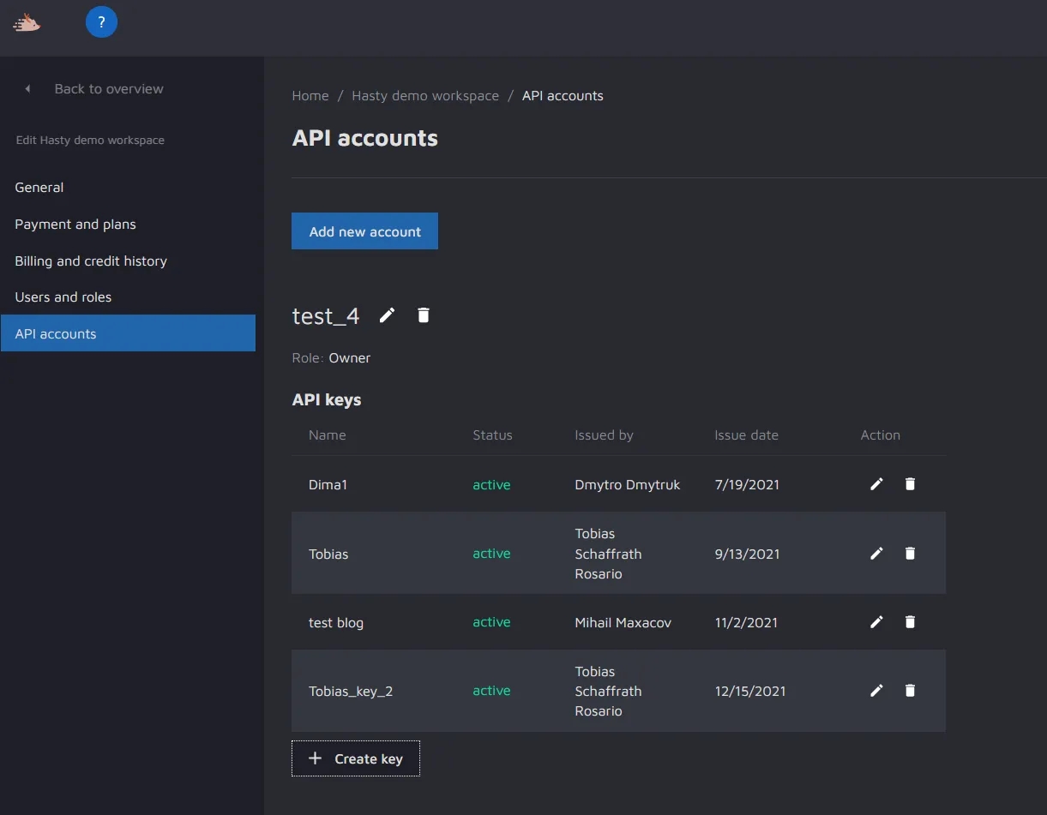Edit the Dima1 API key
Viewport: 1047px width, 815px height.
pos(876,484)
